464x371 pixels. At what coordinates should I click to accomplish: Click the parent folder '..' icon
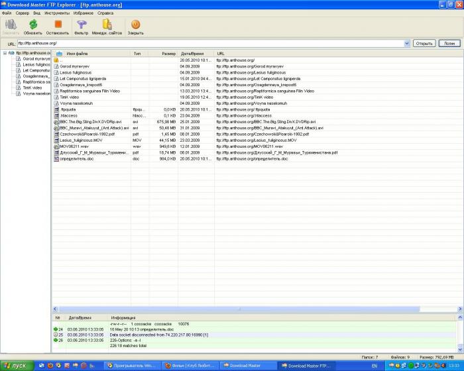pos(57,60)
